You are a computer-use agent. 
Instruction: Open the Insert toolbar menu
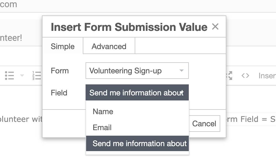click(267, 75)
